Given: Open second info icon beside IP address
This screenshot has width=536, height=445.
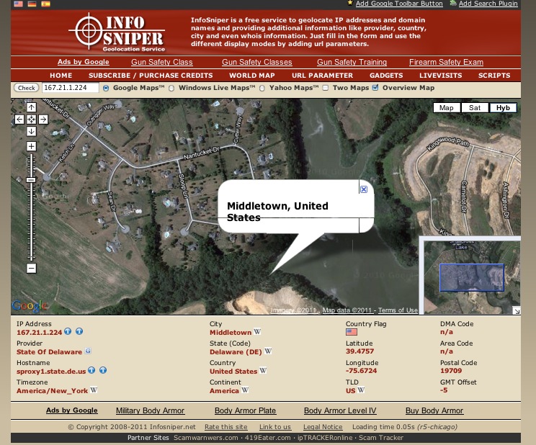Looking at the screenshot, I should [x=79, y=331].
